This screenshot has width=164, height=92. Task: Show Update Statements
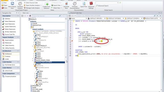point(9,27)
